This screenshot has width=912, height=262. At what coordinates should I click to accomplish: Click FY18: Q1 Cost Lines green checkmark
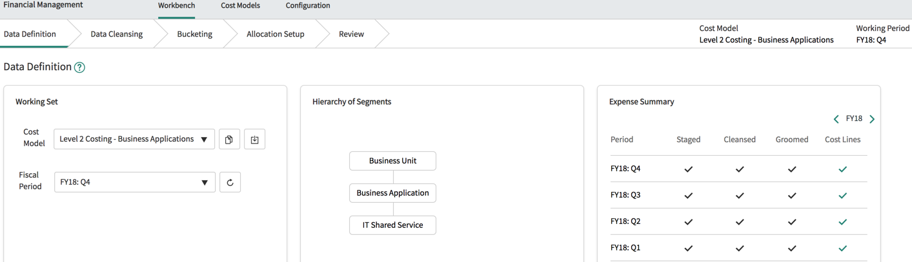point(842,248)
